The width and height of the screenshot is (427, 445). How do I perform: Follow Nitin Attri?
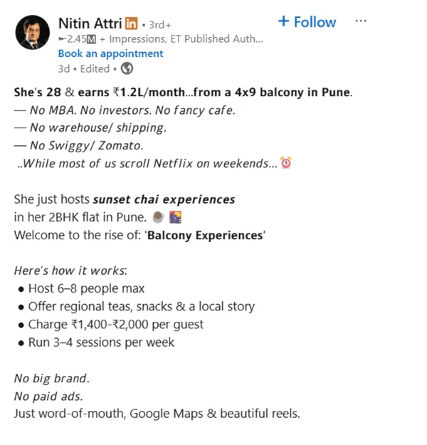(x=307, y=22)
